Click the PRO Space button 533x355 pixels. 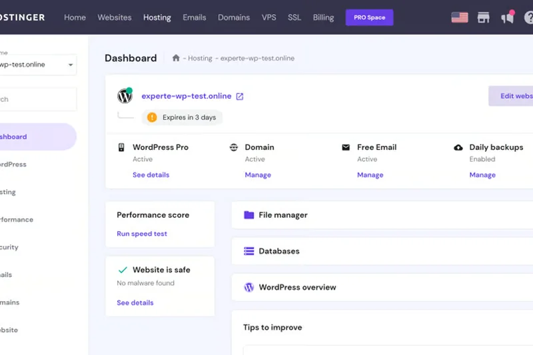pos(370,17)
